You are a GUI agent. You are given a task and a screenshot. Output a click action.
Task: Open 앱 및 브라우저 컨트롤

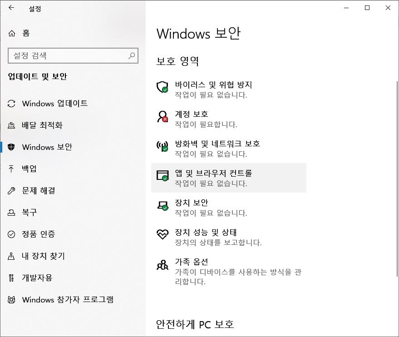228,178
